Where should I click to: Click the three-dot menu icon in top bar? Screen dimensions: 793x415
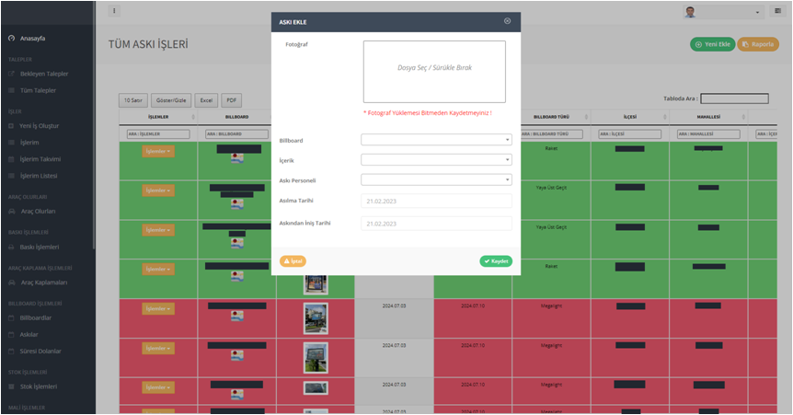(x=114, y=11)
